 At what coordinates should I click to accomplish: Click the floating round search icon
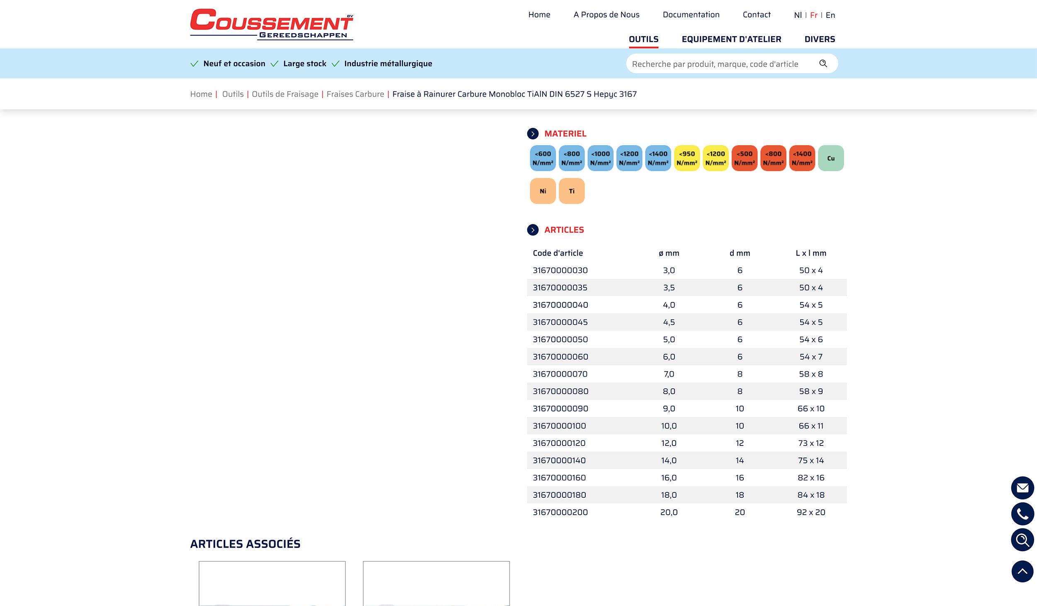[1022, 540]
